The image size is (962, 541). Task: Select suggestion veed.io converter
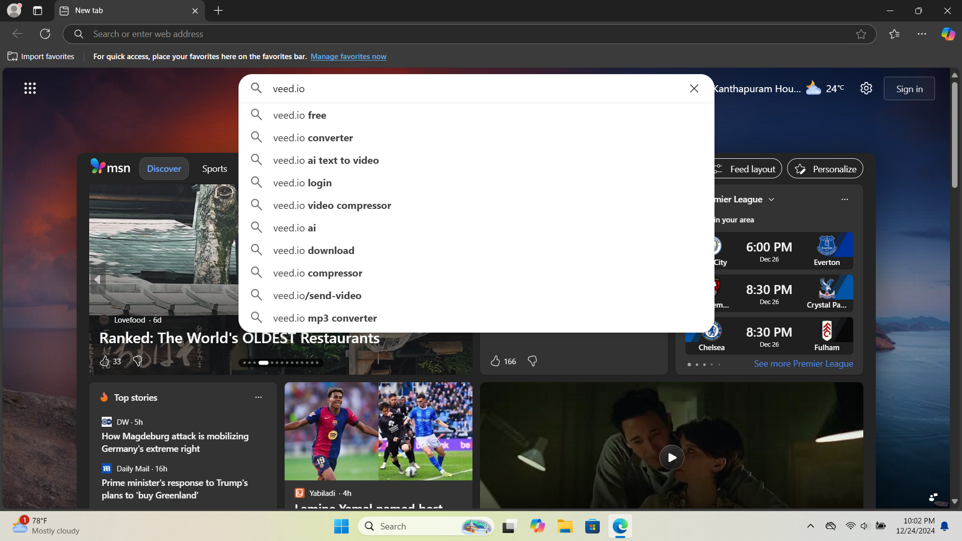[476, 138]
